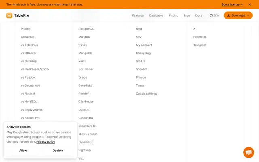Open the PostgreSQL database page
The width and height of the screenshot is (259, 162).
click(86, 29)
